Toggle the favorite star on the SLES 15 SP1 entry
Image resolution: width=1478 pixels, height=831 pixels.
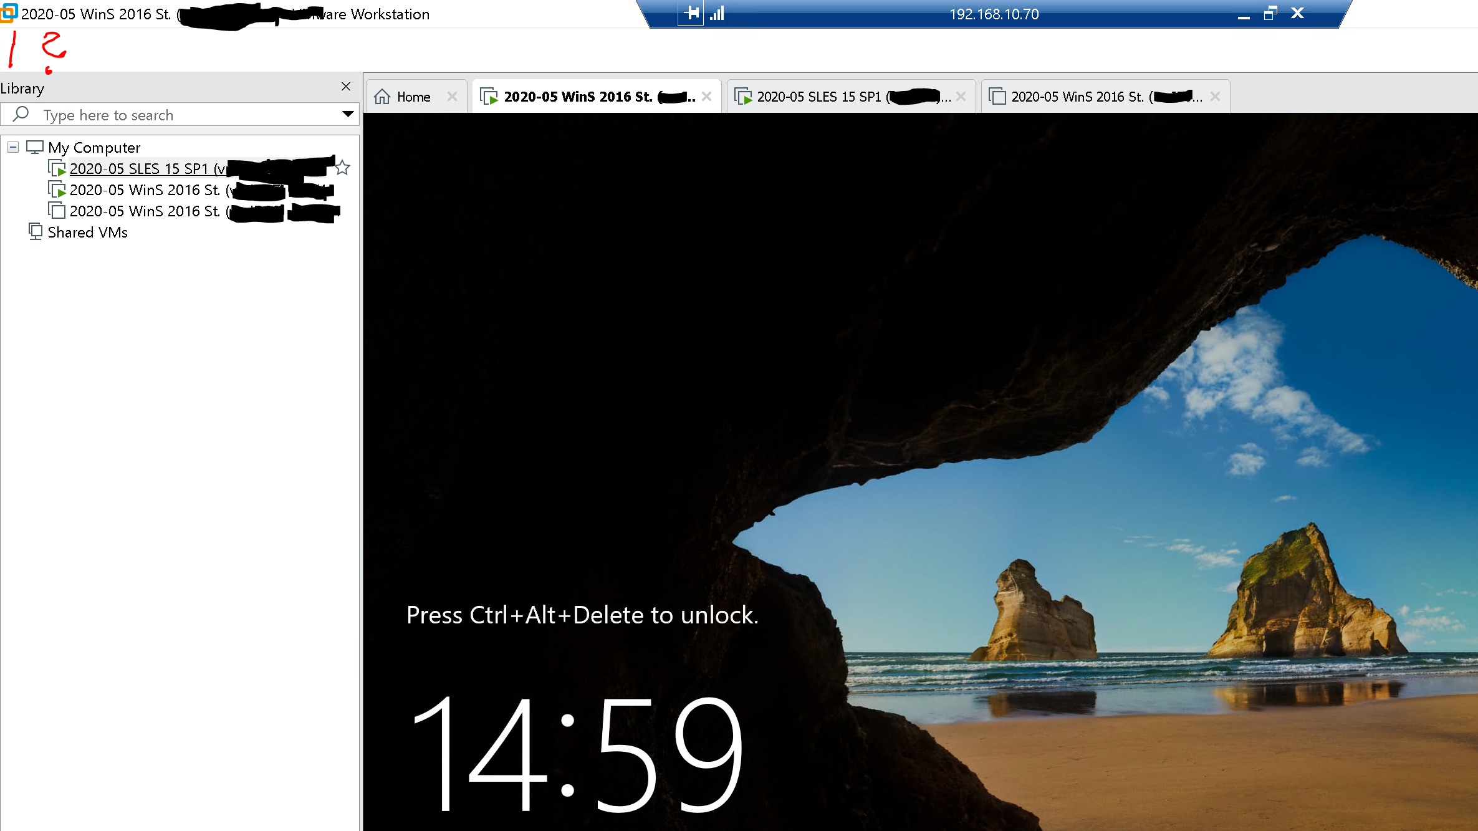pos(342,167)
